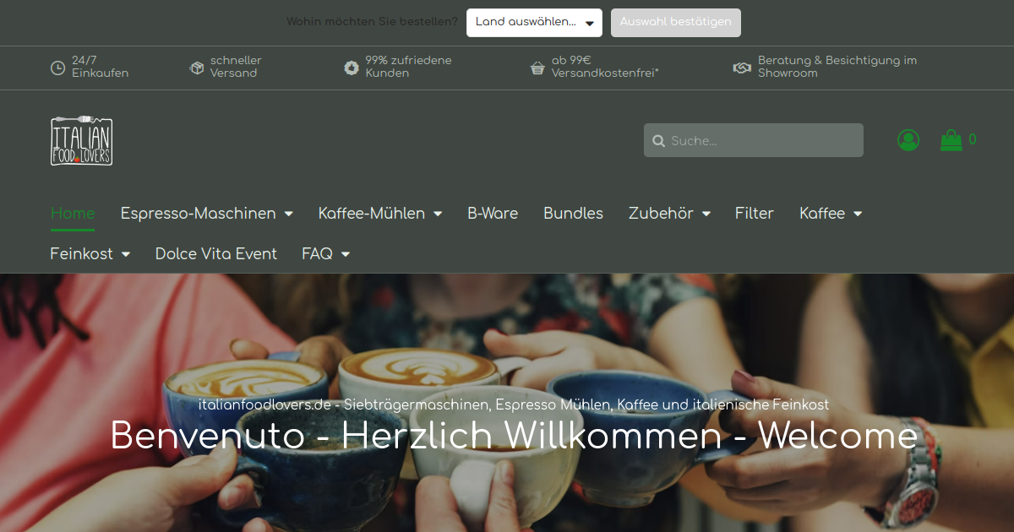Open the Zubehör menu item
The width and height of the screenshot is (1014, 532).
click(661, 214)
